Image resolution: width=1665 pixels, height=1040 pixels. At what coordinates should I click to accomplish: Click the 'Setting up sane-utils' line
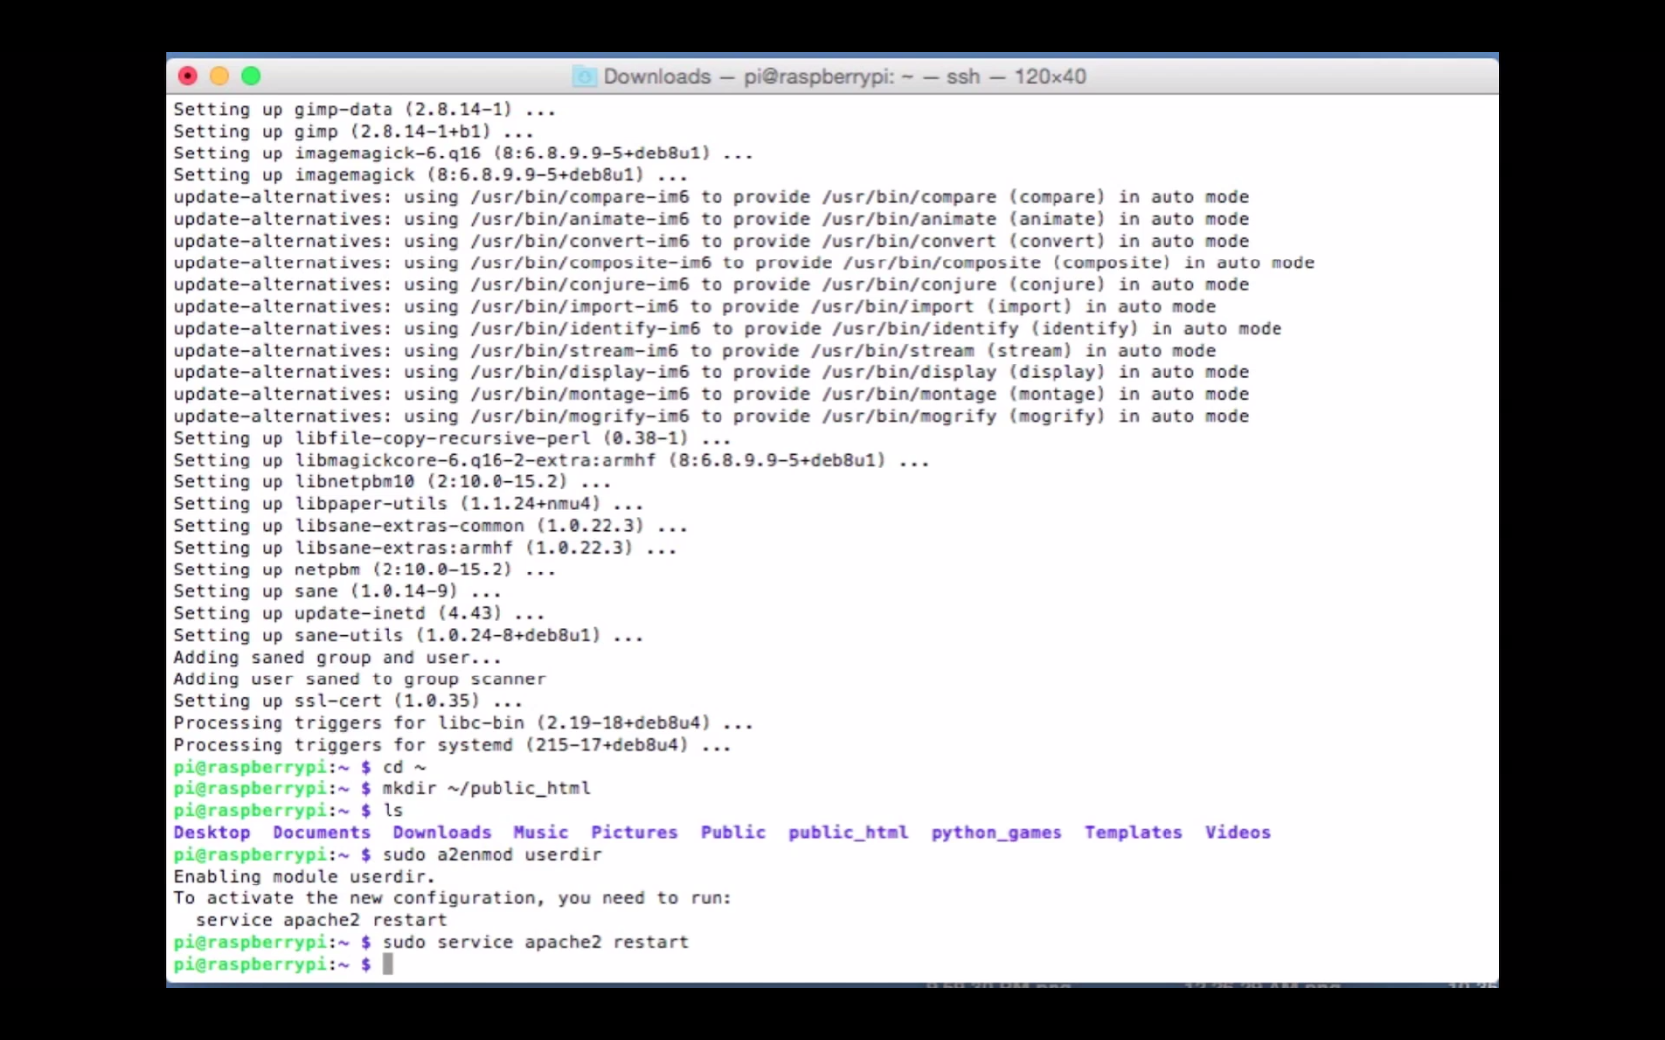[x=408, y=635]
